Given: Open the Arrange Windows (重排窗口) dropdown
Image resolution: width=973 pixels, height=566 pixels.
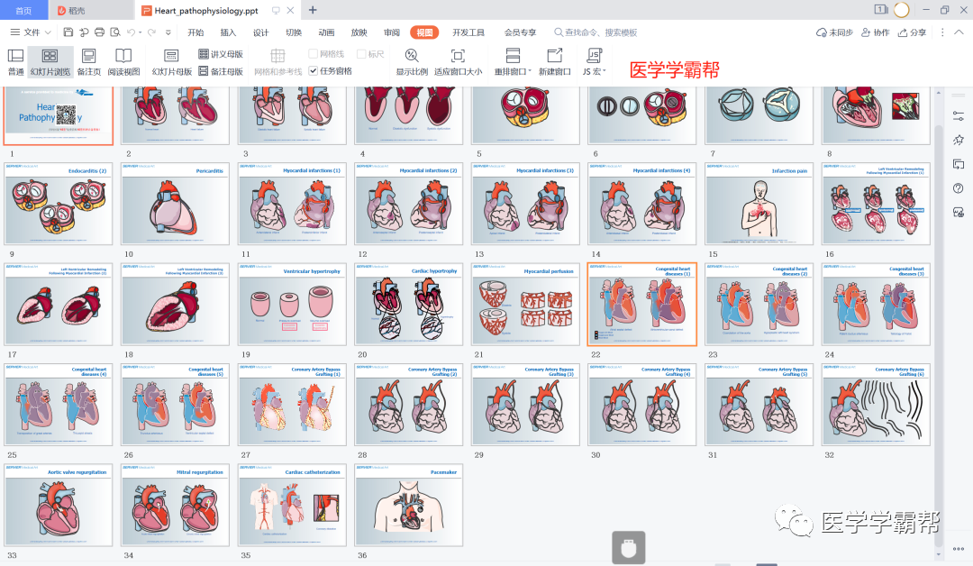Looking at the screenshot, I should tap(513, 62).
